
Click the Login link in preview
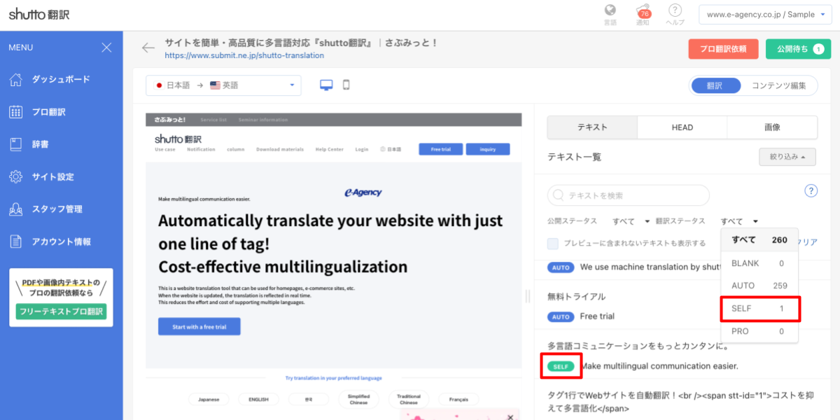[x=361, y=149]
